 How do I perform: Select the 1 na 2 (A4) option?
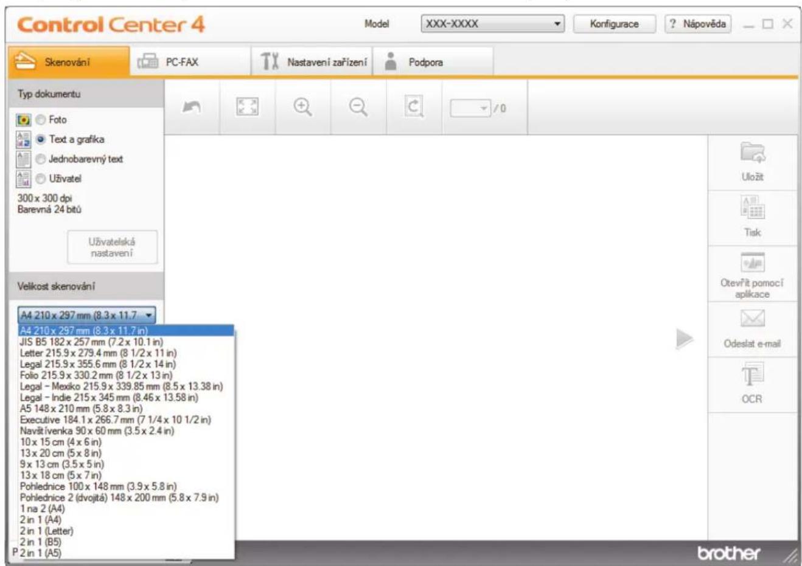tap(126, 509)
